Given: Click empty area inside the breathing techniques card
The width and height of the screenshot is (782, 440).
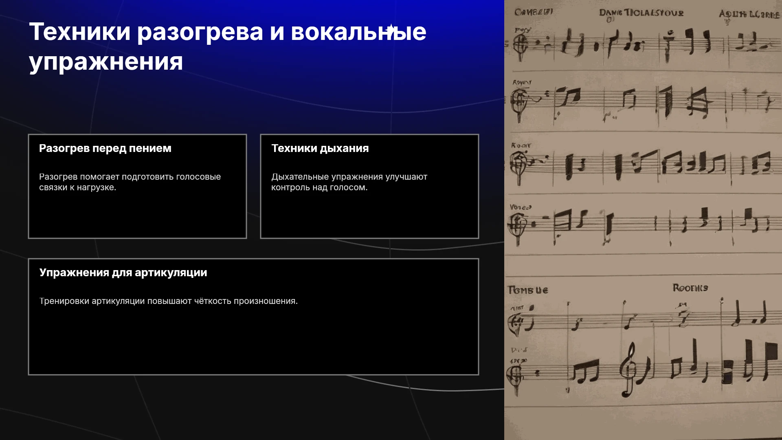Looking at the screenshot, I should point(369,216).
